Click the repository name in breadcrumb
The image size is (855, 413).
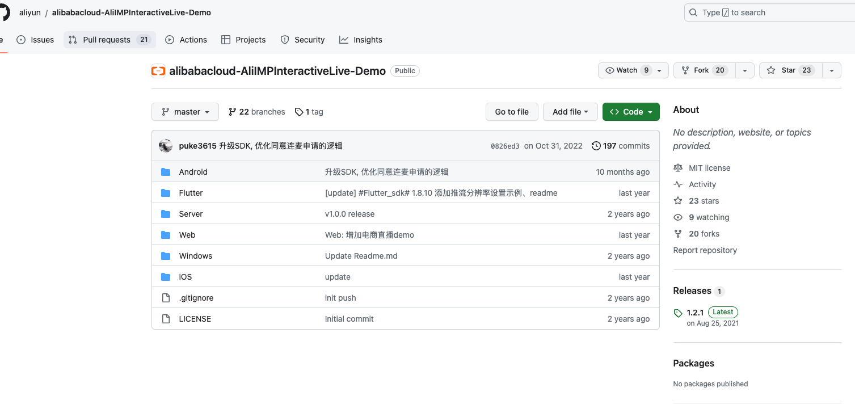tap(132, 12)
